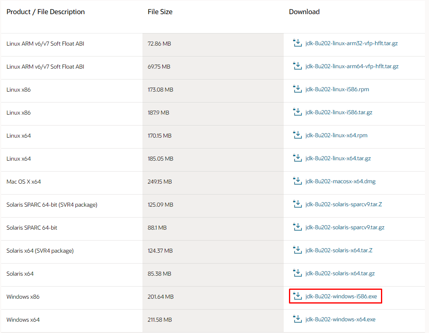Select the 170.15 MB file size

click(159, 136)
